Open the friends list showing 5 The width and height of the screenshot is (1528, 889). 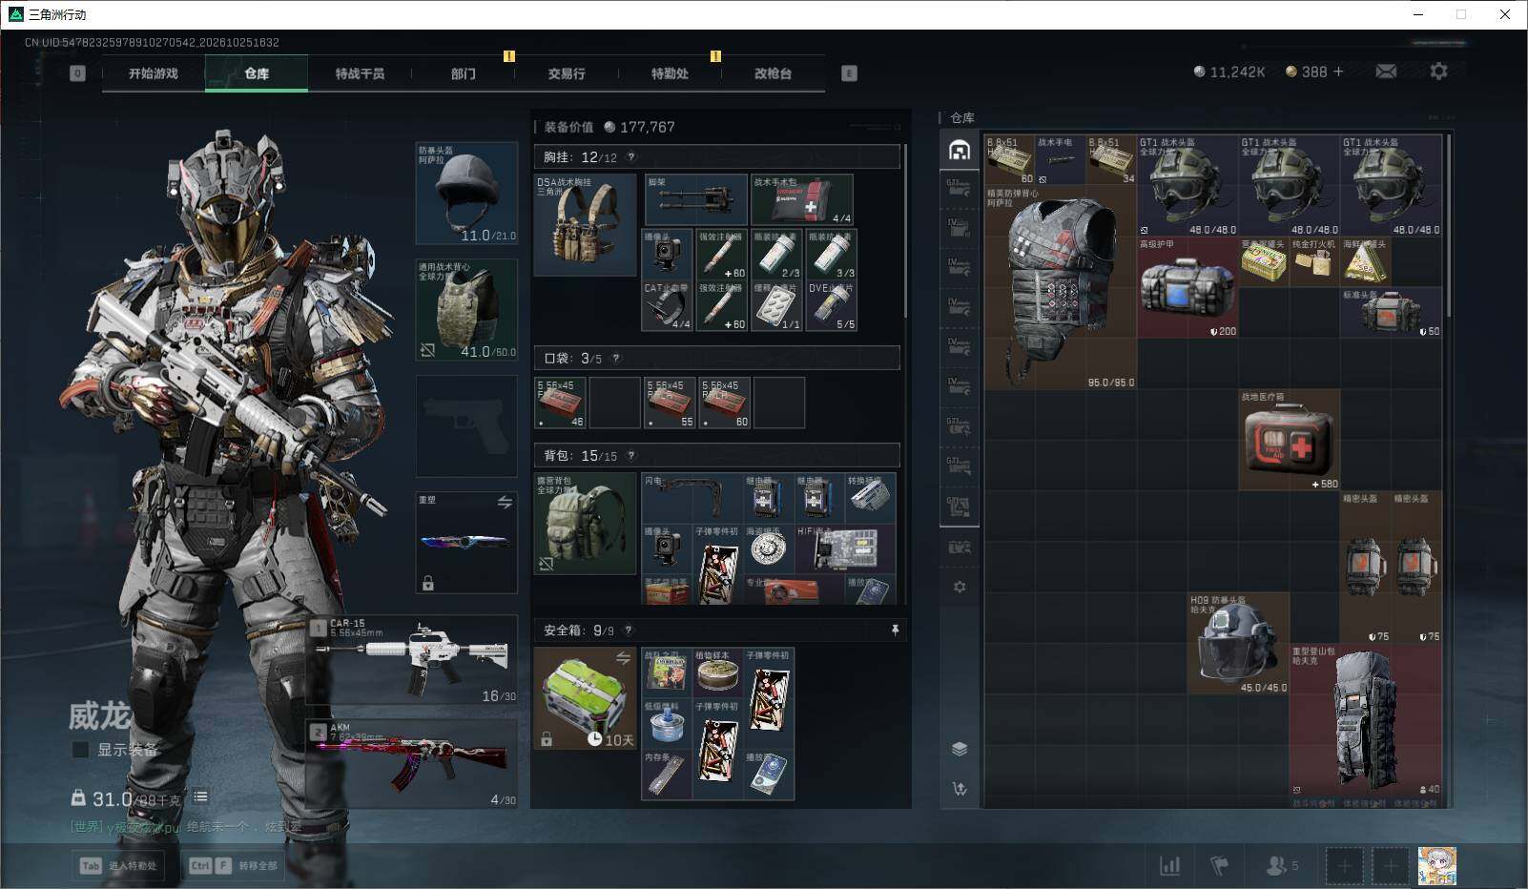click(x=1282, y=865)
